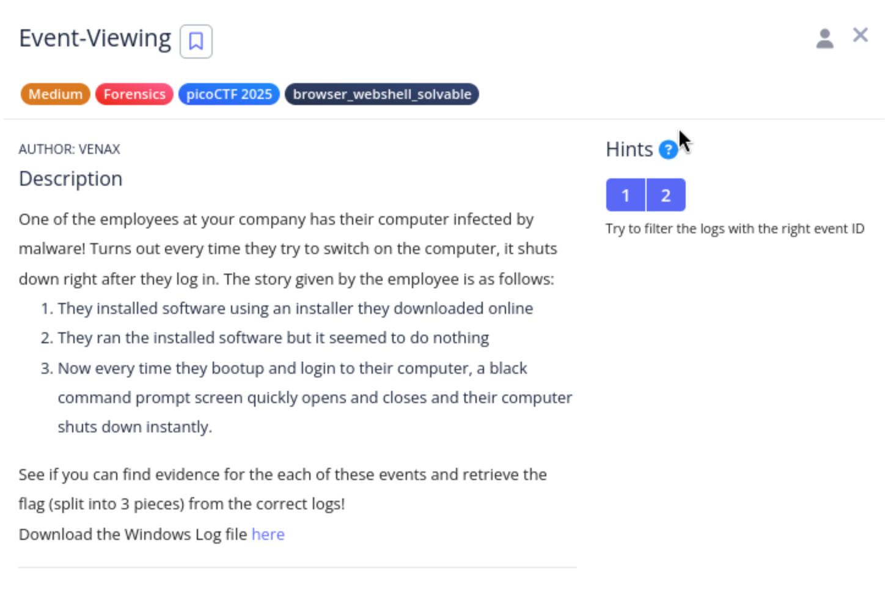Image resolution: width=891 pixels, height=590 pixels.
Task: Select the Medium difficulty tag
Action: (x=55, y=94)
